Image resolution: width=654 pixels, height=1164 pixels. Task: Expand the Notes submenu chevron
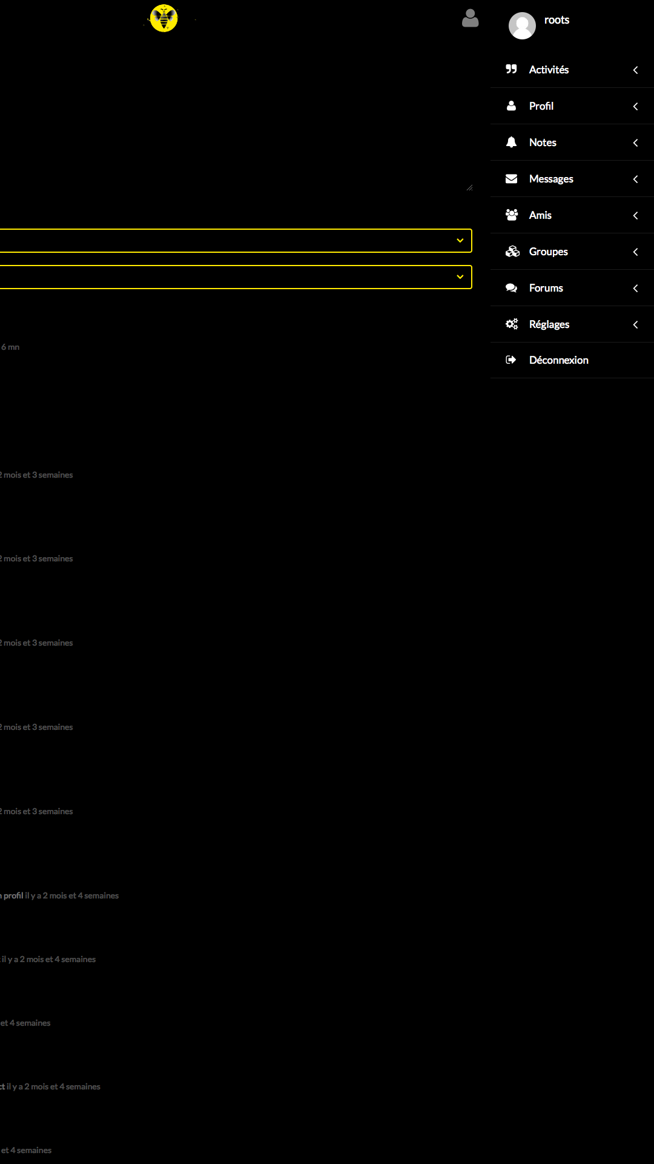(635, 142)
